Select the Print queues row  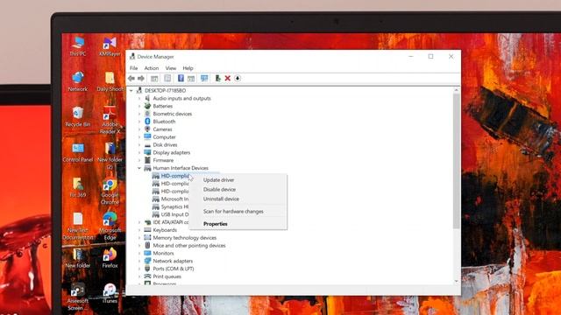(162, 276)
